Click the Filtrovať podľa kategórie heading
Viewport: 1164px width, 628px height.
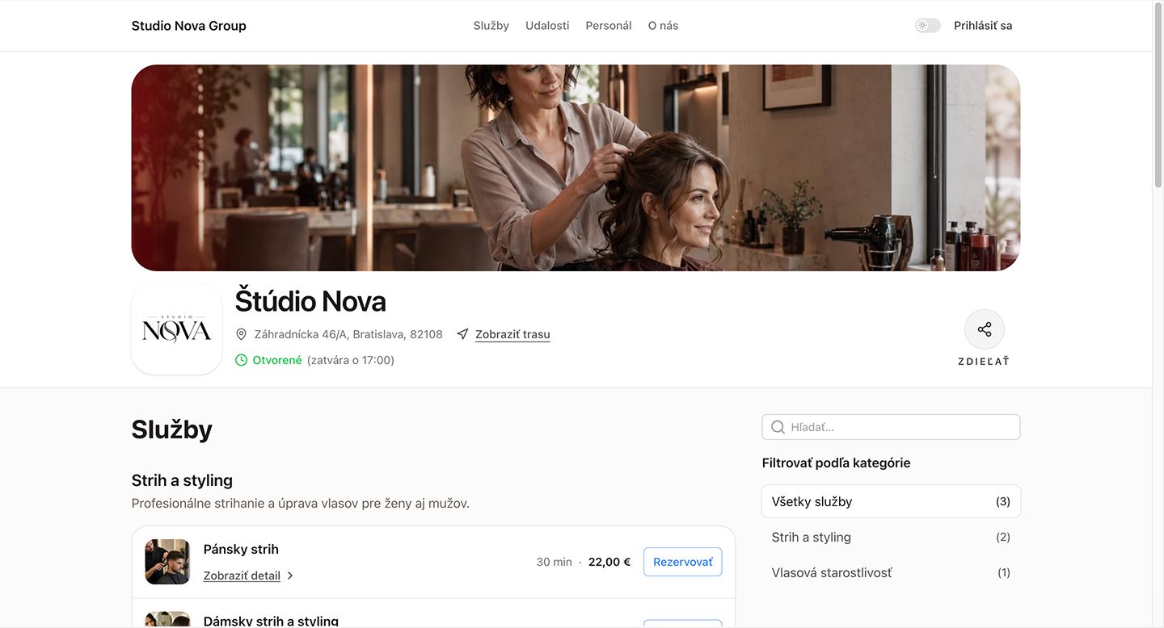[837, 463]
